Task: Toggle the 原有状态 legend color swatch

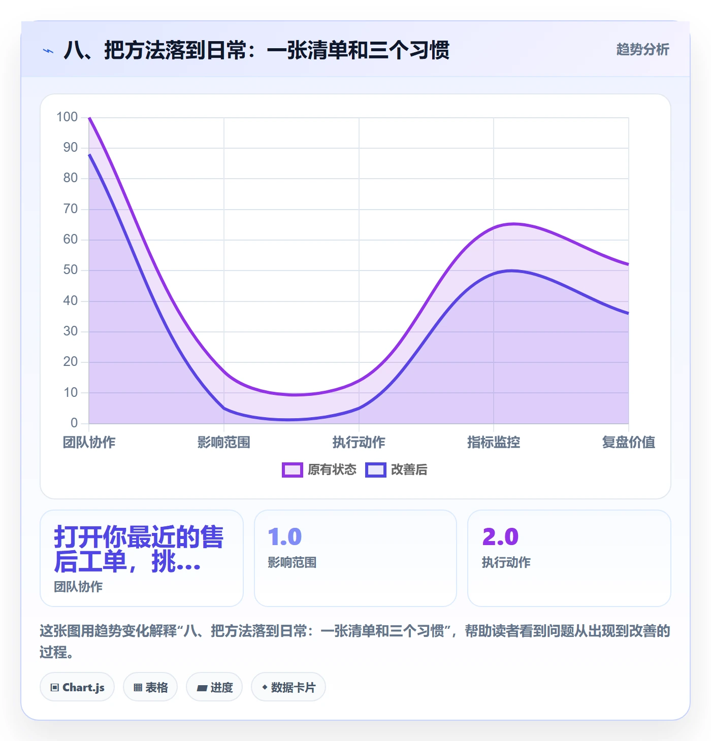Action: pos(292,470)
